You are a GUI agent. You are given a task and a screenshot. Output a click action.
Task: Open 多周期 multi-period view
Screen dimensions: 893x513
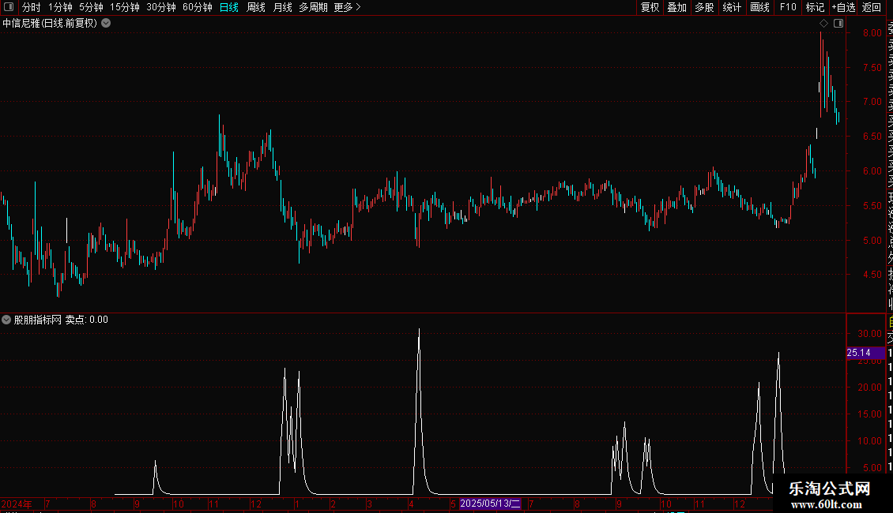click(313, 7)
